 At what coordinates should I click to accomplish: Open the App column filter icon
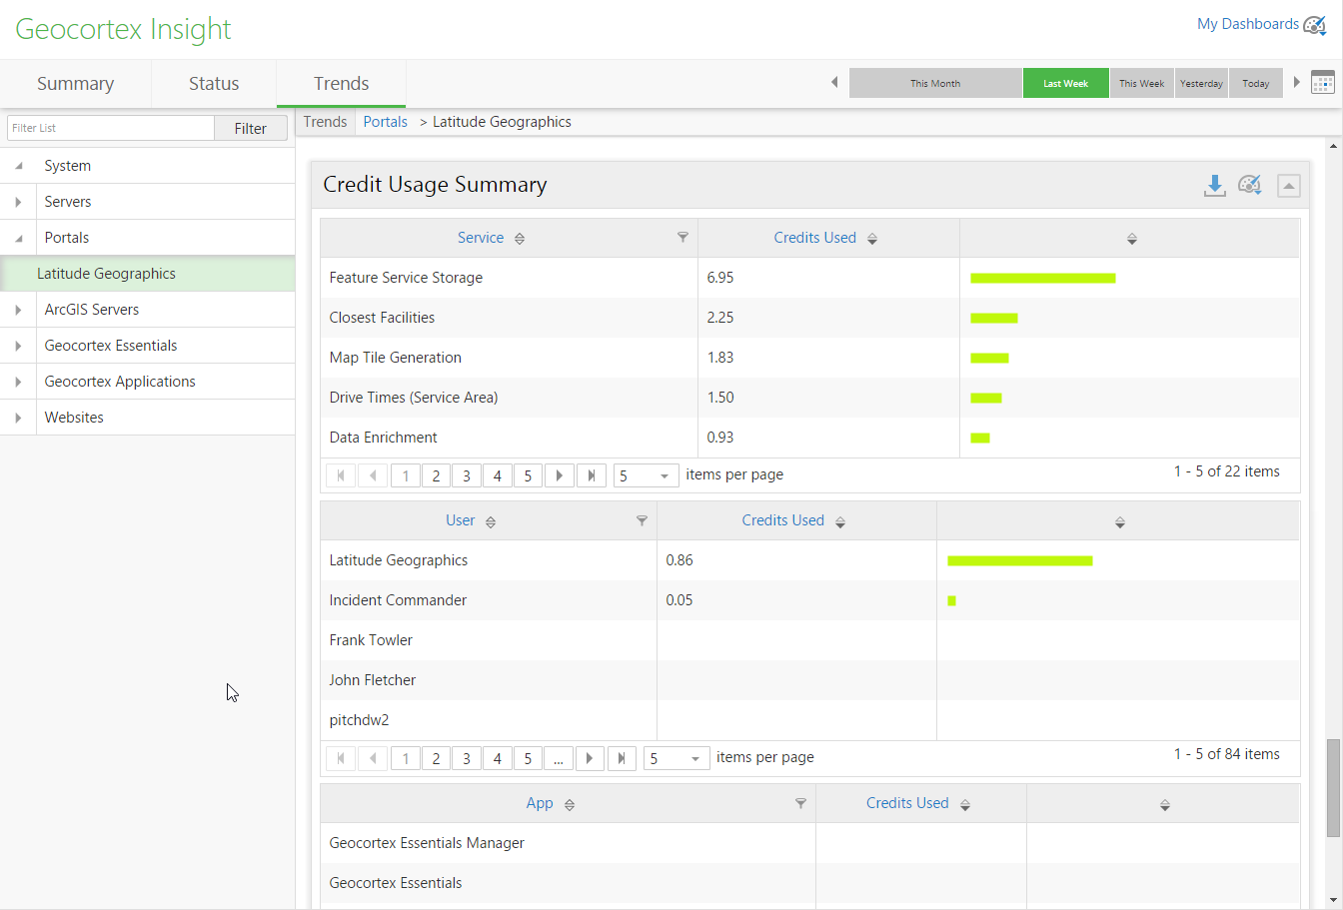[800, 803]
